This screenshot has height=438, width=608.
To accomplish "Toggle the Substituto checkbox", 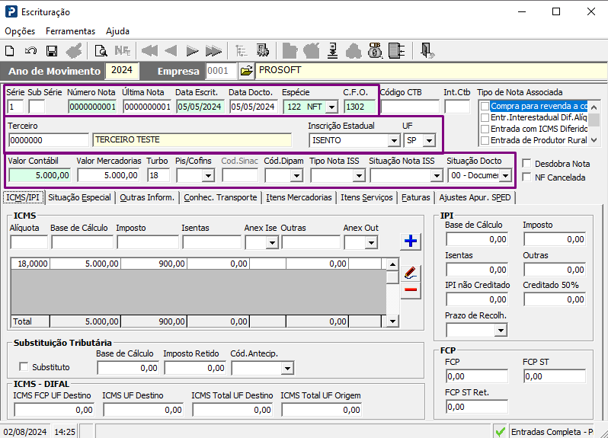I will tap(23, 367).
